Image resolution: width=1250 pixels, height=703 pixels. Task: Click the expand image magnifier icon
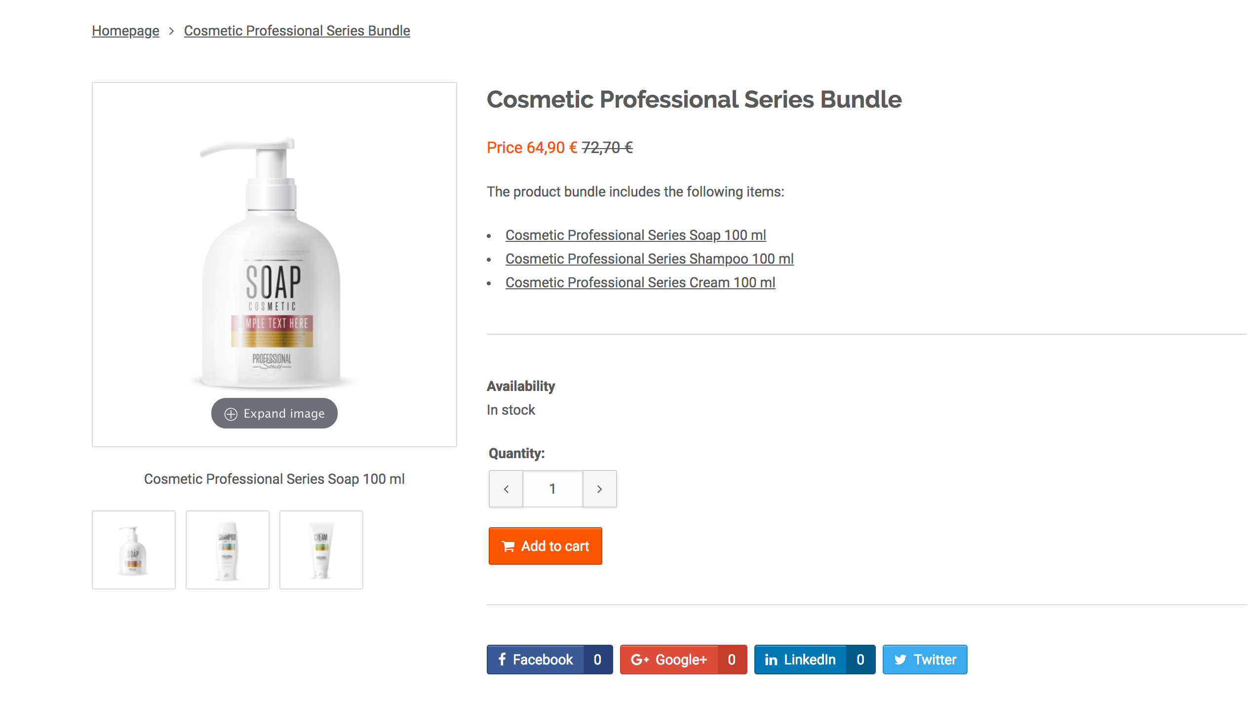click(x=231, y=413)
